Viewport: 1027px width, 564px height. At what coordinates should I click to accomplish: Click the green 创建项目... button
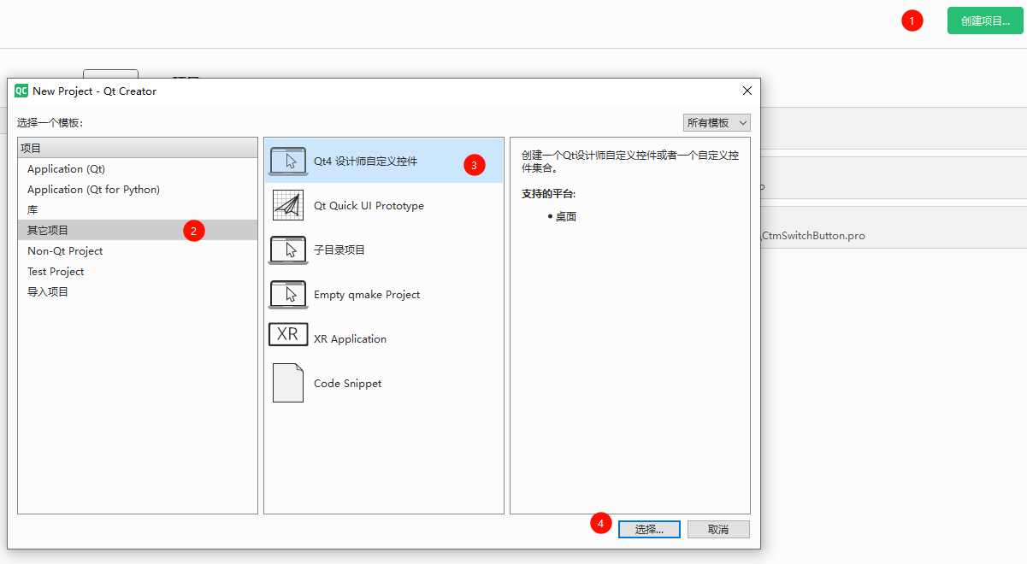tap(985, 21)
